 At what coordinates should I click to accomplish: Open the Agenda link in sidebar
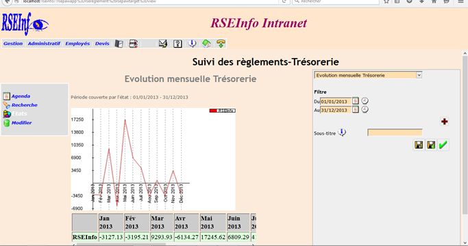click(x=21, y=96)
